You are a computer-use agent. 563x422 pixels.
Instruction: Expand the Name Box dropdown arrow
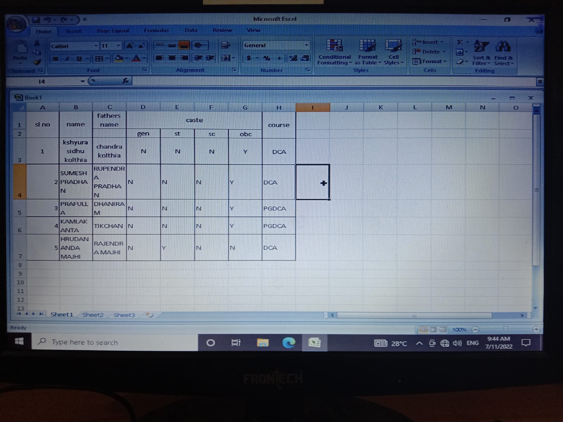click(82, 82)
